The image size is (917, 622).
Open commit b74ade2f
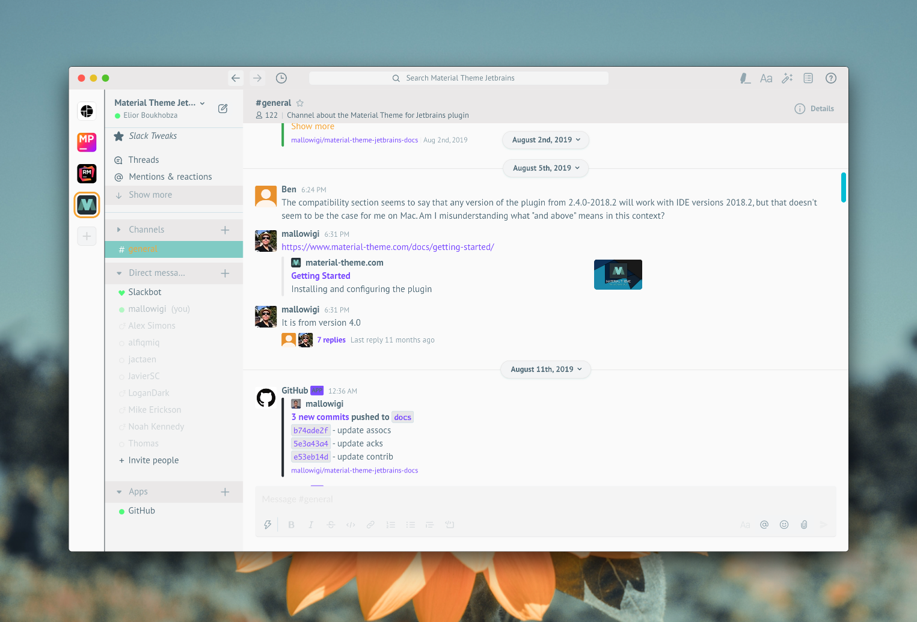click(311, 430)
